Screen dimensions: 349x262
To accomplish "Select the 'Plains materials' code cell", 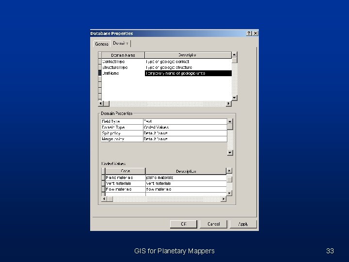I will (126, 178).
